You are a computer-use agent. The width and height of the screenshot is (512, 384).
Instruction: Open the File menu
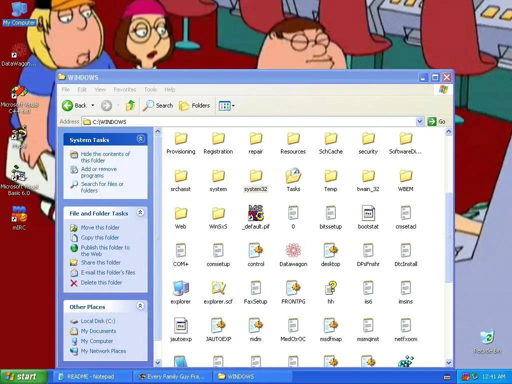(x=65, y=89)
